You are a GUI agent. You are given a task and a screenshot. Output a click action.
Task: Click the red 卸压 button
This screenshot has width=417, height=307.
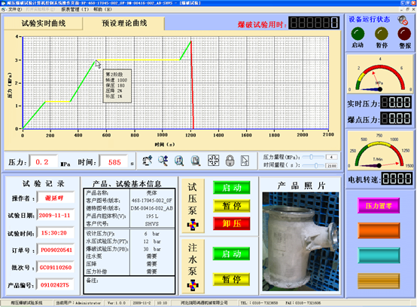(232, 223)
